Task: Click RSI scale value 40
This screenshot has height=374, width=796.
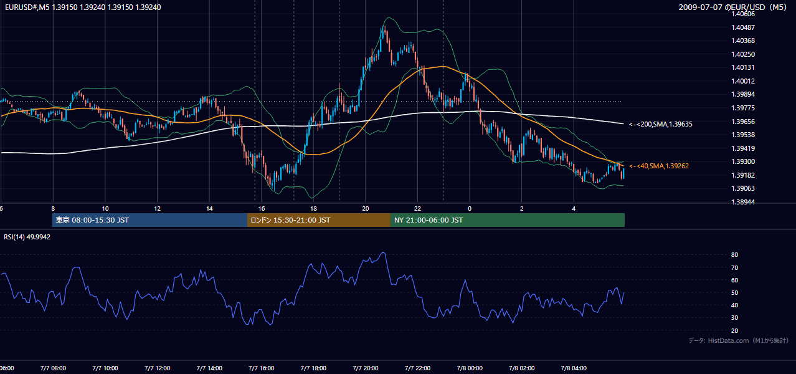Action: [x=735, y=305]
